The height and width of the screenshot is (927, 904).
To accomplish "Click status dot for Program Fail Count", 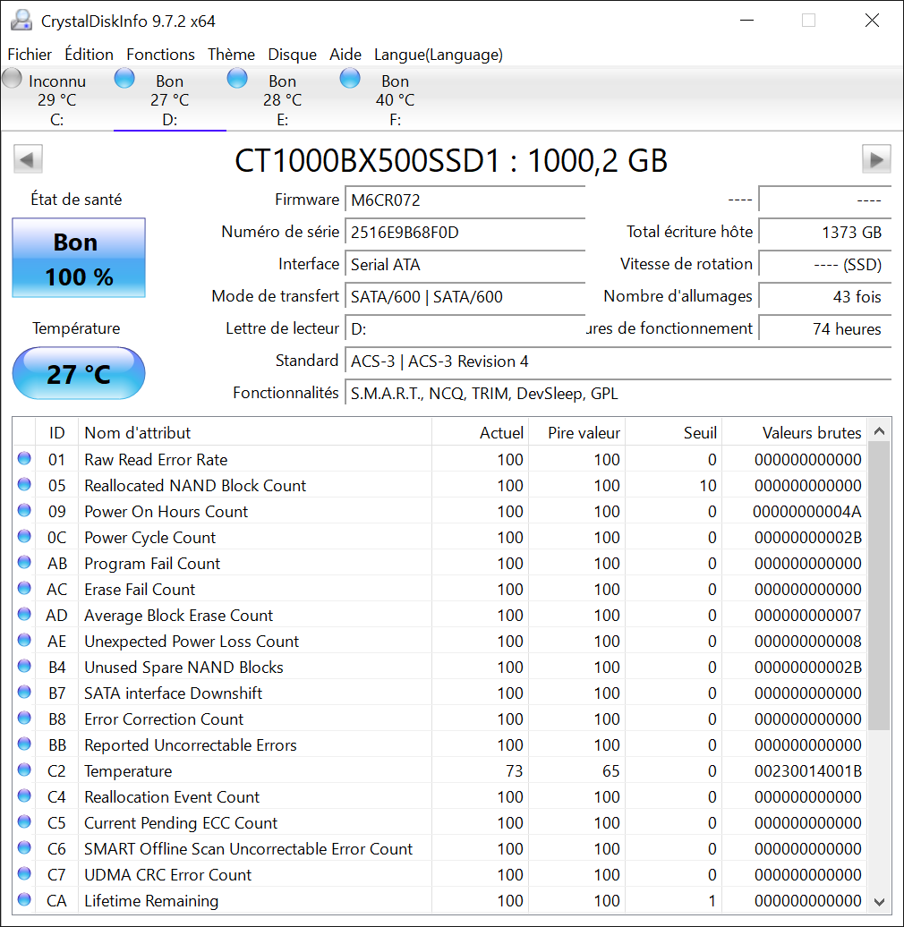I will tap(24, 562).
